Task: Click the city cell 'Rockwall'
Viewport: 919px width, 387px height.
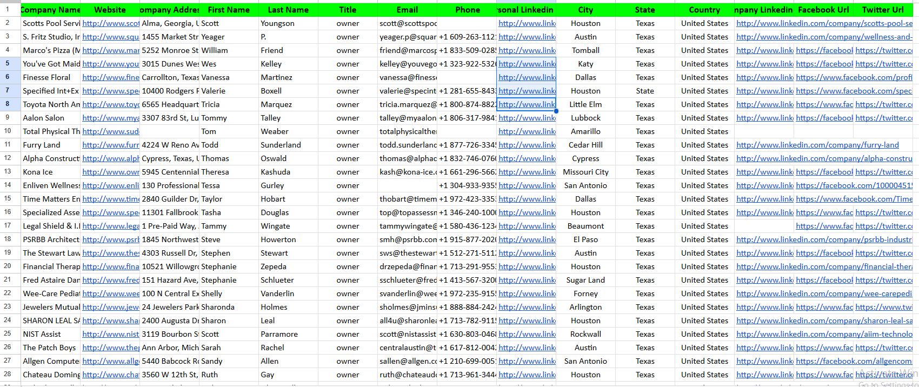Action: [585, 334]
